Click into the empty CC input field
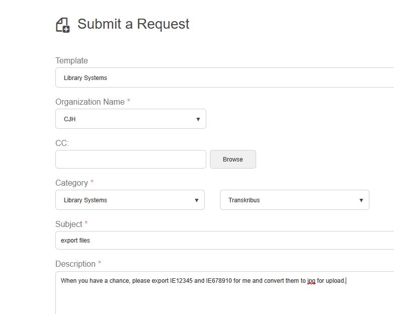The image size is (394, 314). pos(130,159)
